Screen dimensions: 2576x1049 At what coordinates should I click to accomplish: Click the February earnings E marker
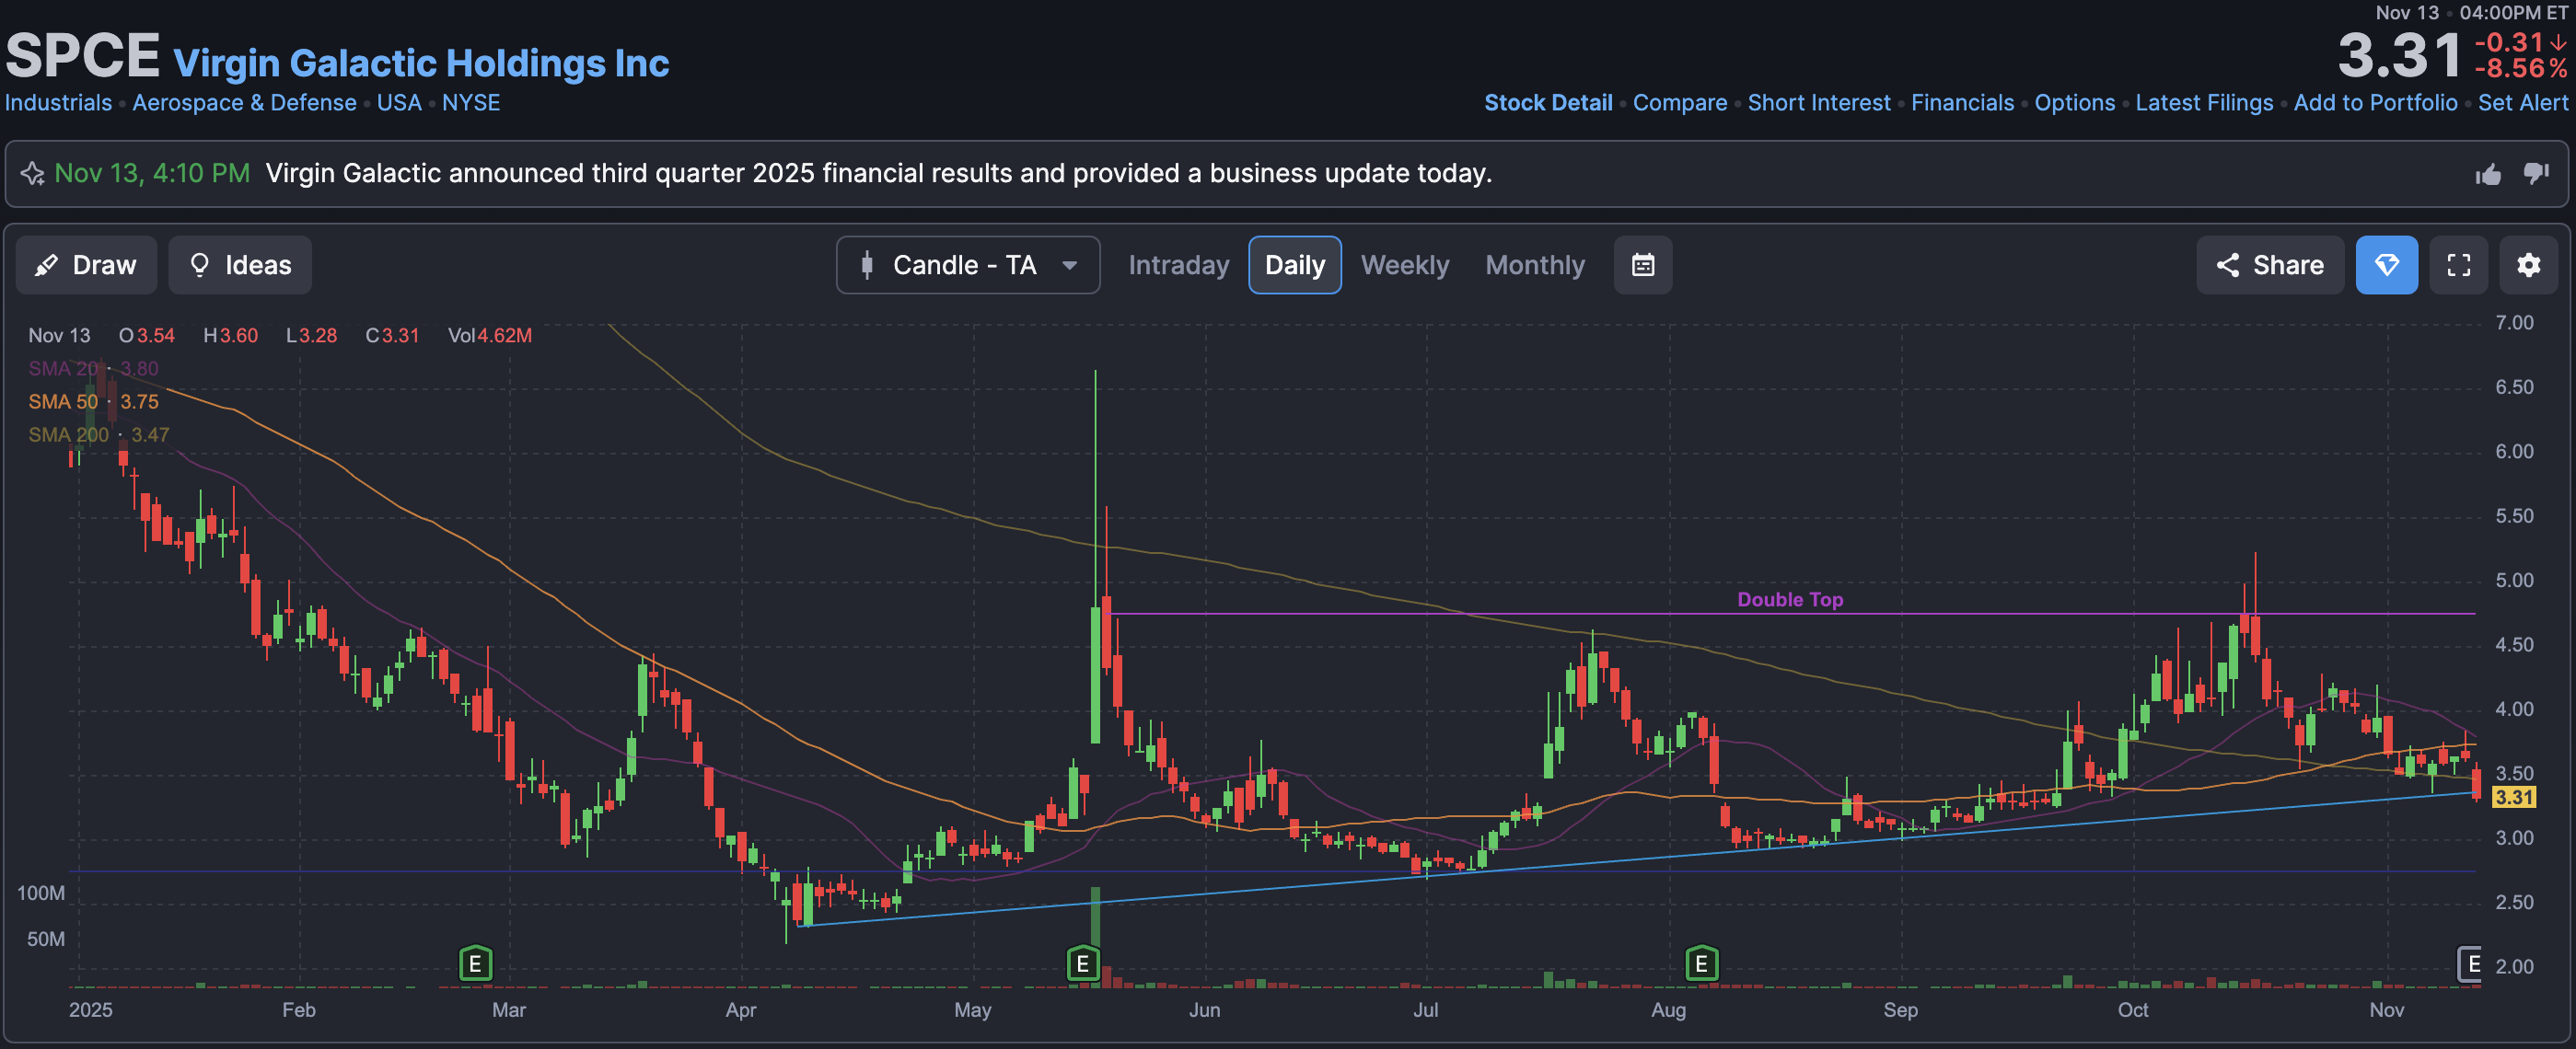point(475,964)
